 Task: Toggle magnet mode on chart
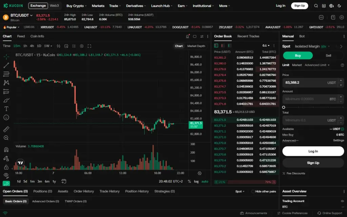6,150
